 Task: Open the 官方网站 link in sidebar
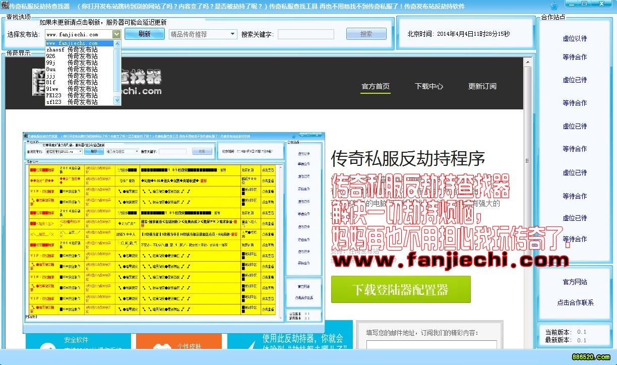tap(575, 282)
